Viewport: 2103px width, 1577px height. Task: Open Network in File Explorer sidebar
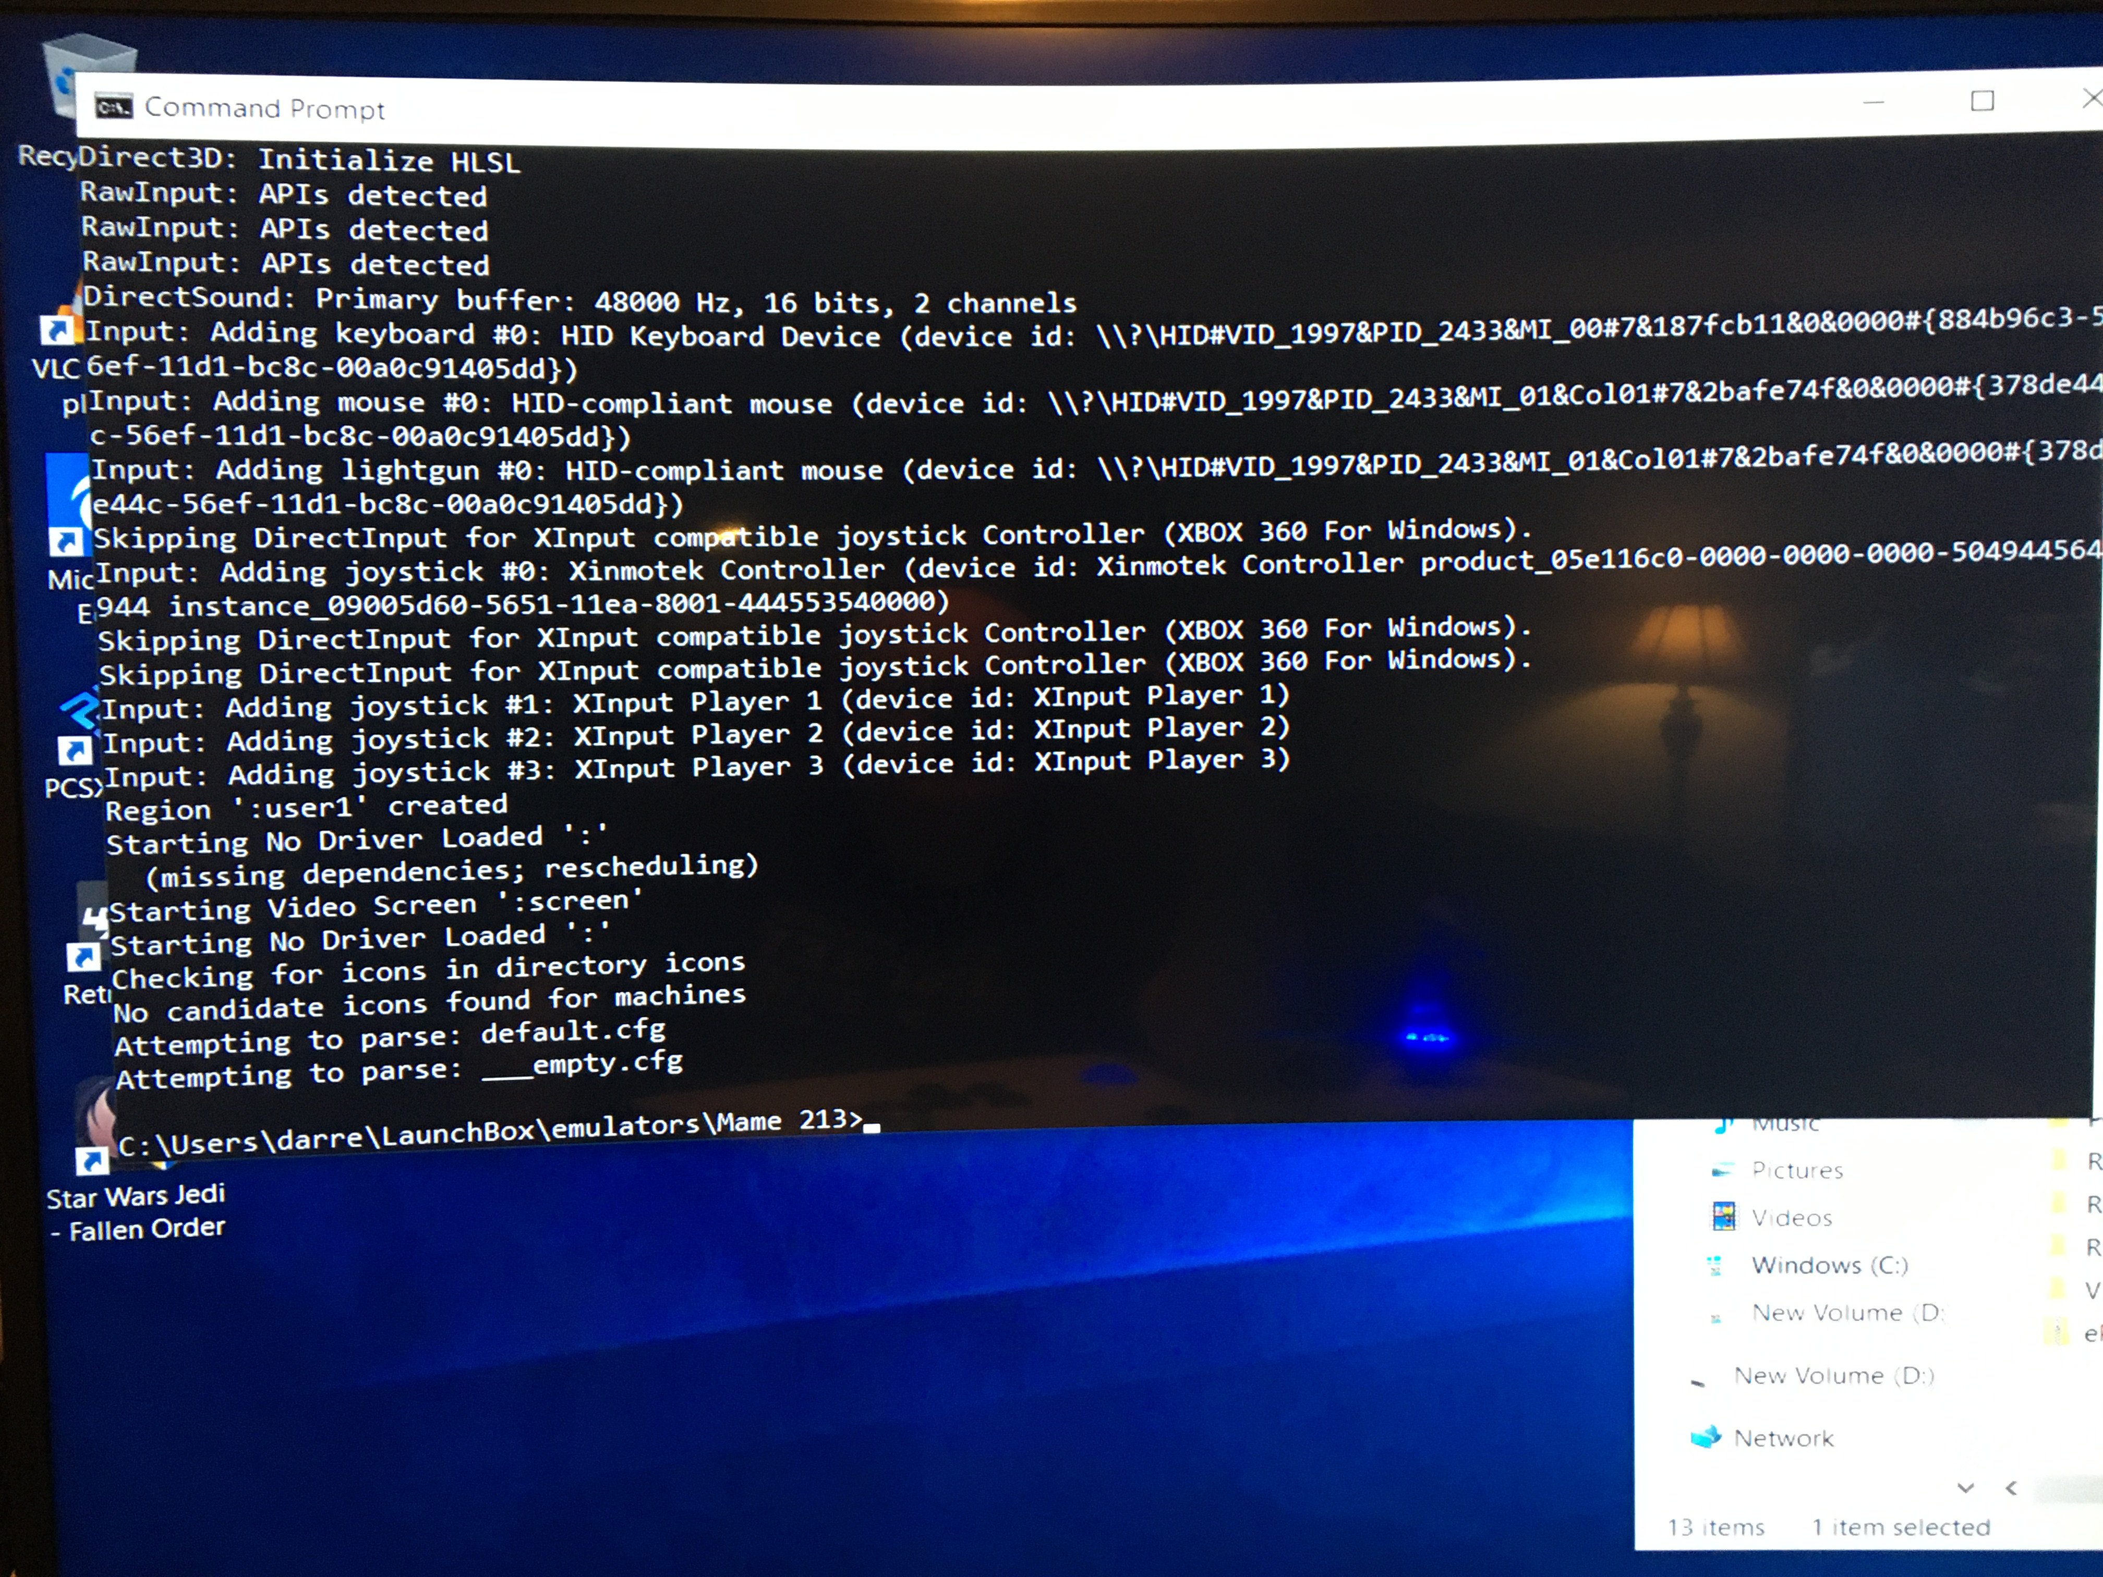(1783, 1438)
